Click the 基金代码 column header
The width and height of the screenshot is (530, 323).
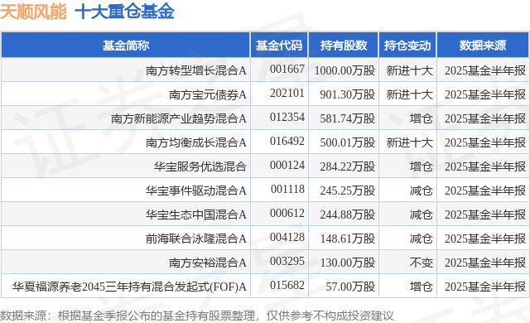279,46
